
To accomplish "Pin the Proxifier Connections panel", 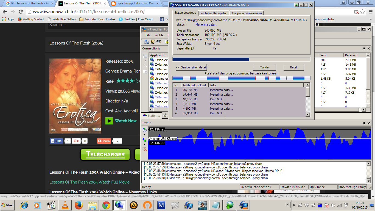I will point(364,48).
